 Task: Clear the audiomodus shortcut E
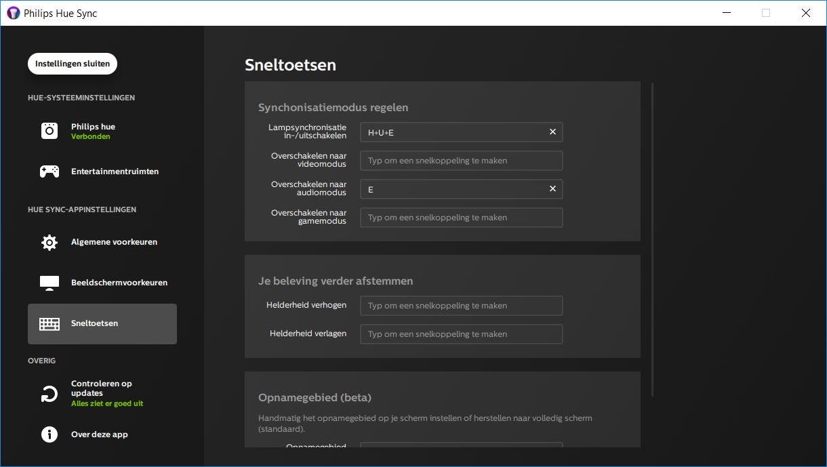552,189
